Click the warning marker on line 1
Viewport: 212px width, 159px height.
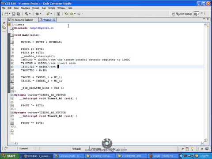tap(9, 24)
